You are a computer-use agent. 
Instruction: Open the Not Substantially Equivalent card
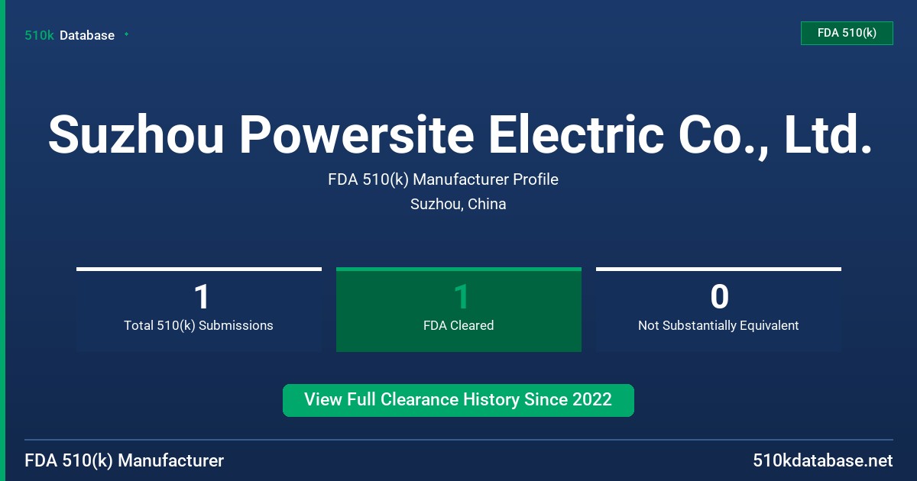718,309
